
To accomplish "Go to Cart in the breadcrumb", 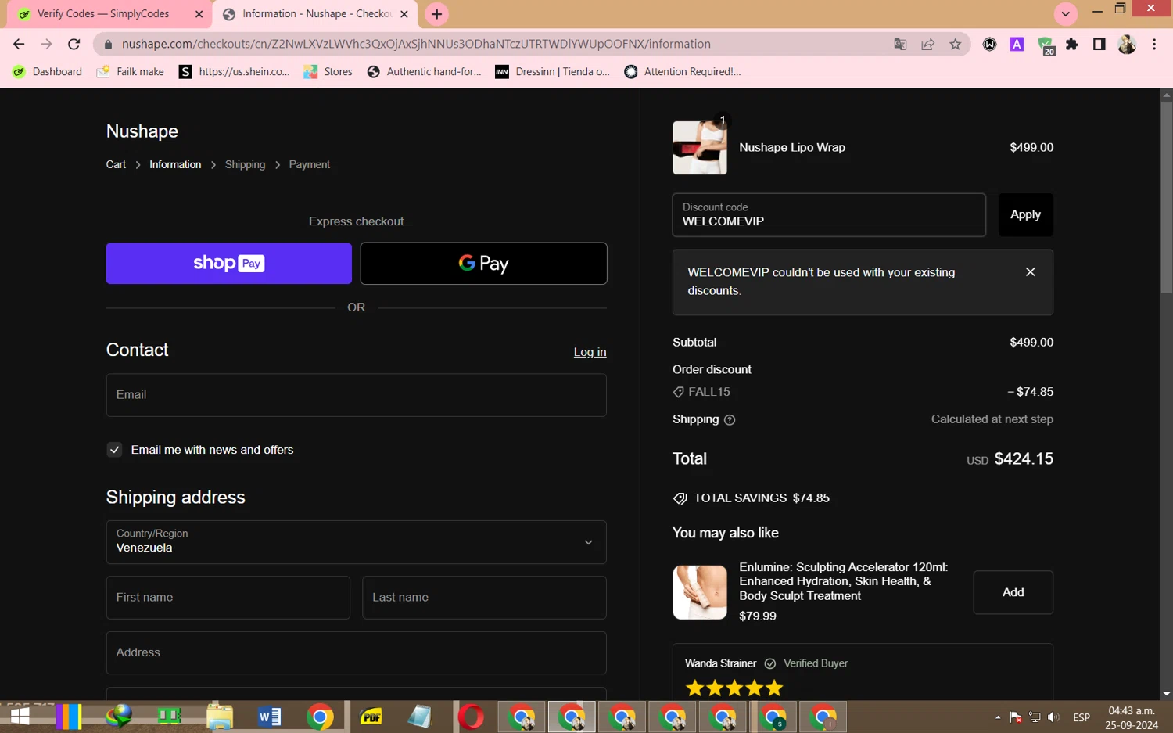I will (116, 165).
